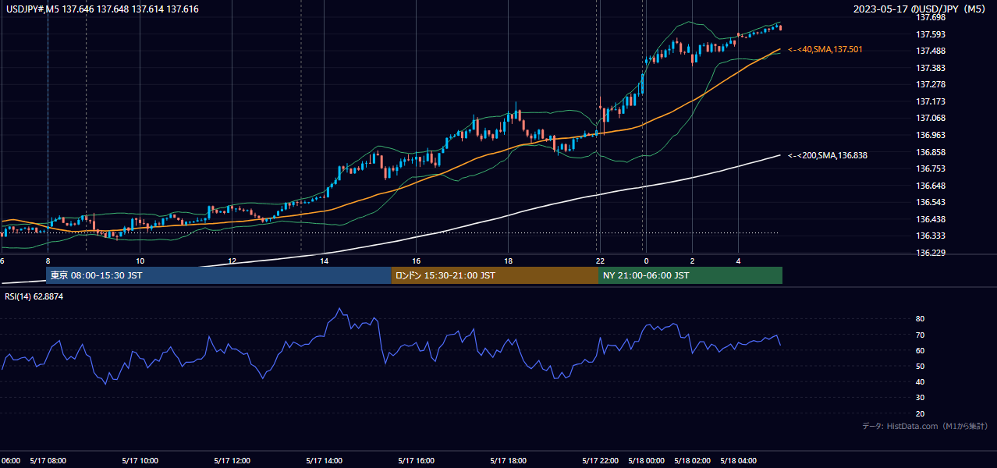Select the 200 SMA 136.838 white label
Screen dimensions: 997x468
[828, 155]
